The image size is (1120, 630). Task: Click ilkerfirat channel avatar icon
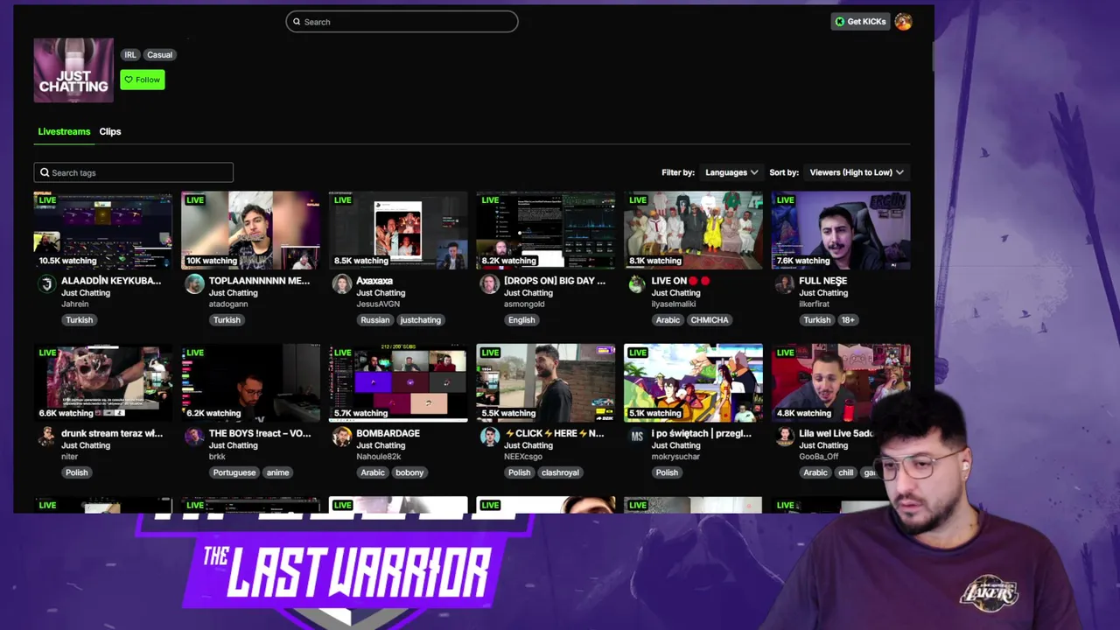(x=785, y=283)
